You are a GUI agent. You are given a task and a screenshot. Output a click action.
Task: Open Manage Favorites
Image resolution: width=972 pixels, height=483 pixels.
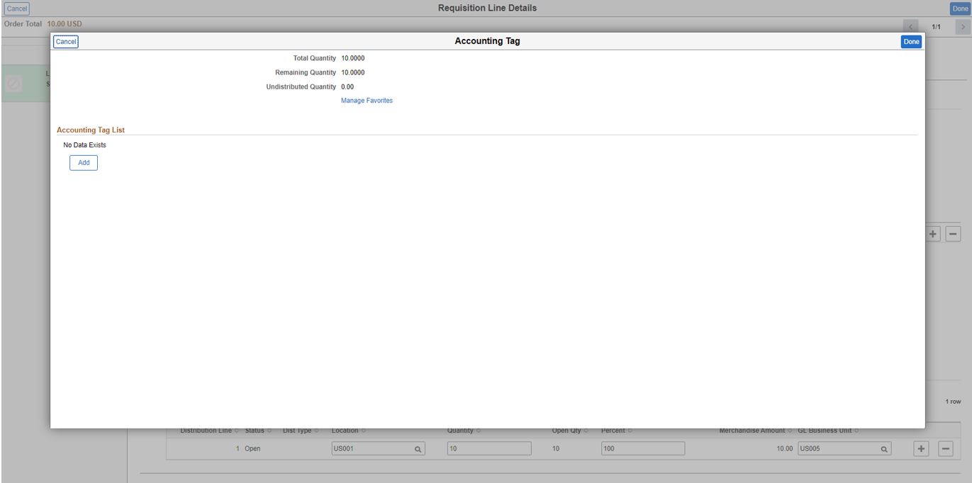[366, 101]
